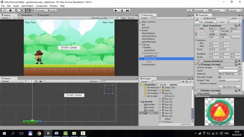Start the game with Play button

click(x=116, y=10)
